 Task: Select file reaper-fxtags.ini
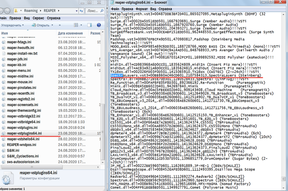[19, 42]
